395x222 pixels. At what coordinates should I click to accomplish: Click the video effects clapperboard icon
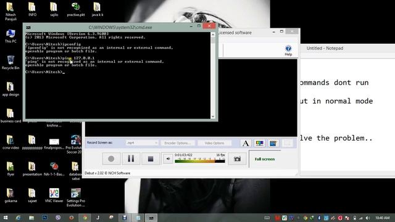click(273, 143)
